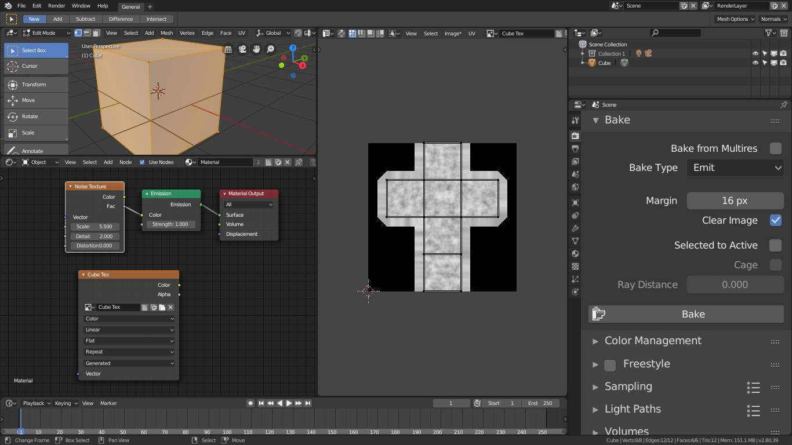Open Outliner filter funnel
Viewport: 792px width, 445px height.
(771, 33)
